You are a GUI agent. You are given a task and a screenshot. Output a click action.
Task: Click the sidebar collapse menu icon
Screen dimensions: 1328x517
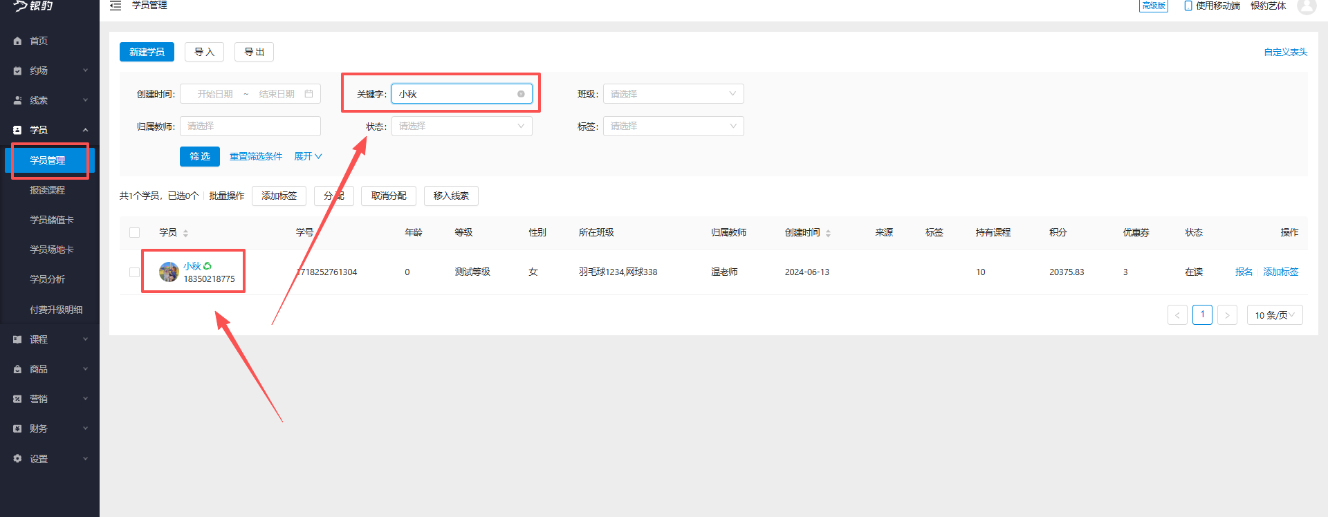click(116, 6)
